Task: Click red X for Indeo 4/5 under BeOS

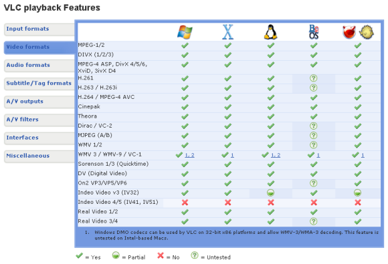Action: [x=314, y=203]
